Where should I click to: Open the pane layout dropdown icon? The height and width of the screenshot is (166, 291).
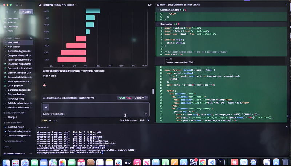pos(150,5)
